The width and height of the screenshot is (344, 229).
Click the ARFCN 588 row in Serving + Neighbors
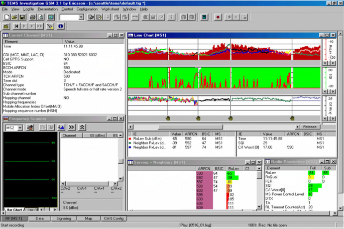pos(193,186)
